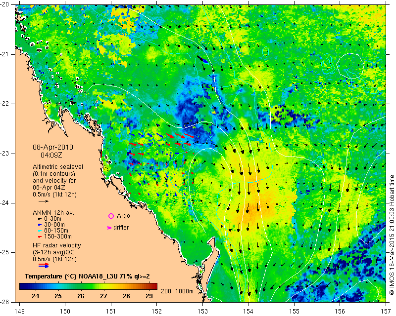Screen dimensions: 396x316
Task: Click the '(3-12h avg)QC' legend line
Action: [x=53, y=252]
